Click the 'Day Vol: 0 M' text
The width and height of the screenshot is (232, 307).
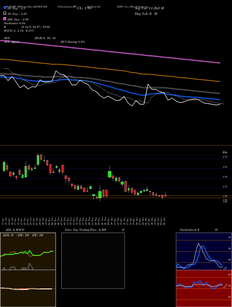[146, 13]
